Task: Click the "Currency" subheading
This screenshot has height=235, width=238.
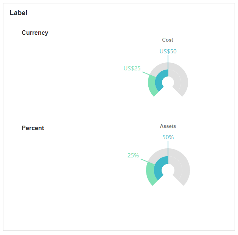Action: click(35, 33)
